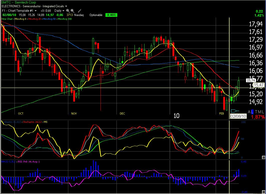266x194 pixels.
Task: Click the green -0,40% change box
Action: point(111,15)
